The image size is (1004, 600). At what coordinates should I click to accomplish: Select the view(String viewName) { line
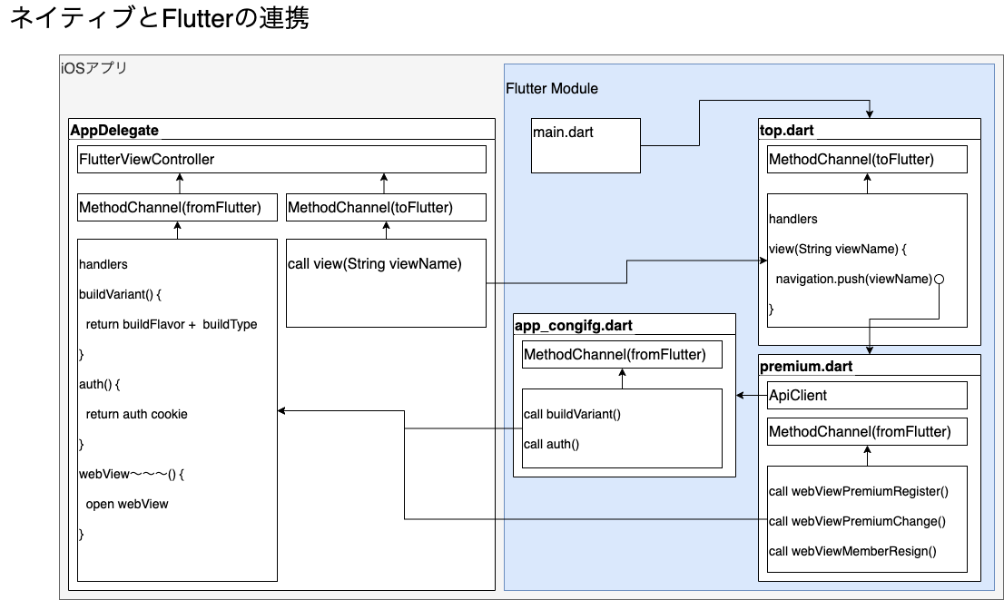click(x=838, y=249)
